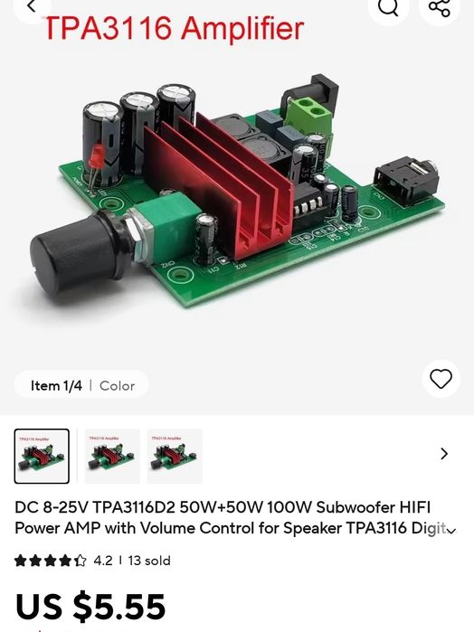474x632 pixels.
Task: Click the US $5.55 price
Action: click(x=90, y=606)
